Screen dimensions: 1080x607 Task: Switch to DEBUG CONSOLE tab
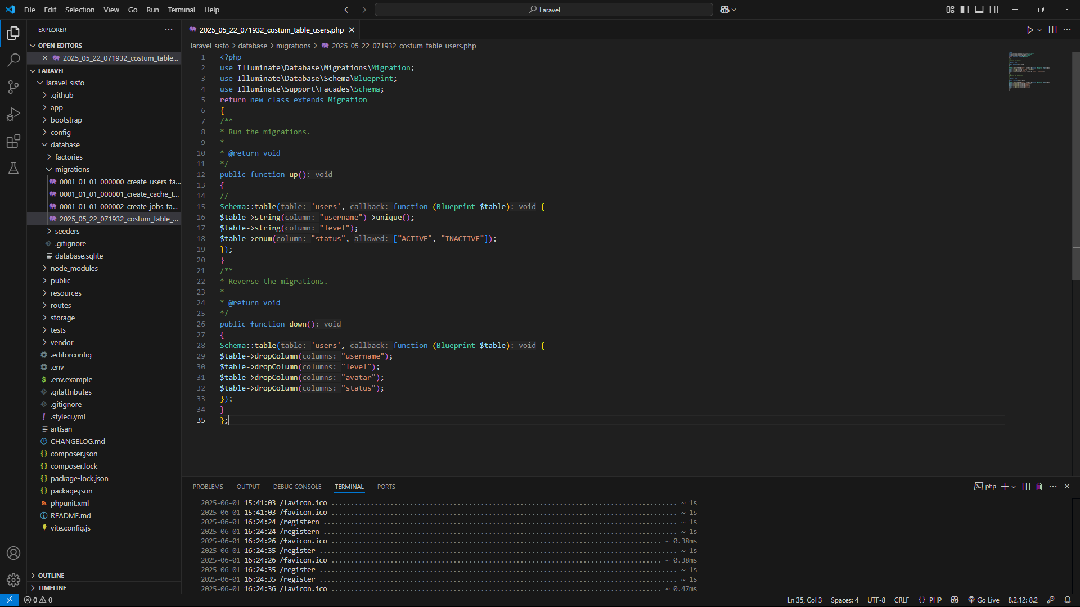click(297, 487)
